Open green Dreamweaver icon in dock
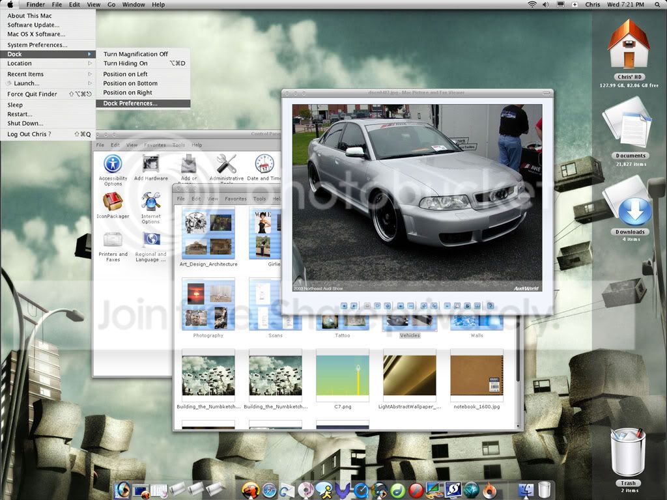Image resolution: width=667 pixels, height=500 pixels. point(398,490)
